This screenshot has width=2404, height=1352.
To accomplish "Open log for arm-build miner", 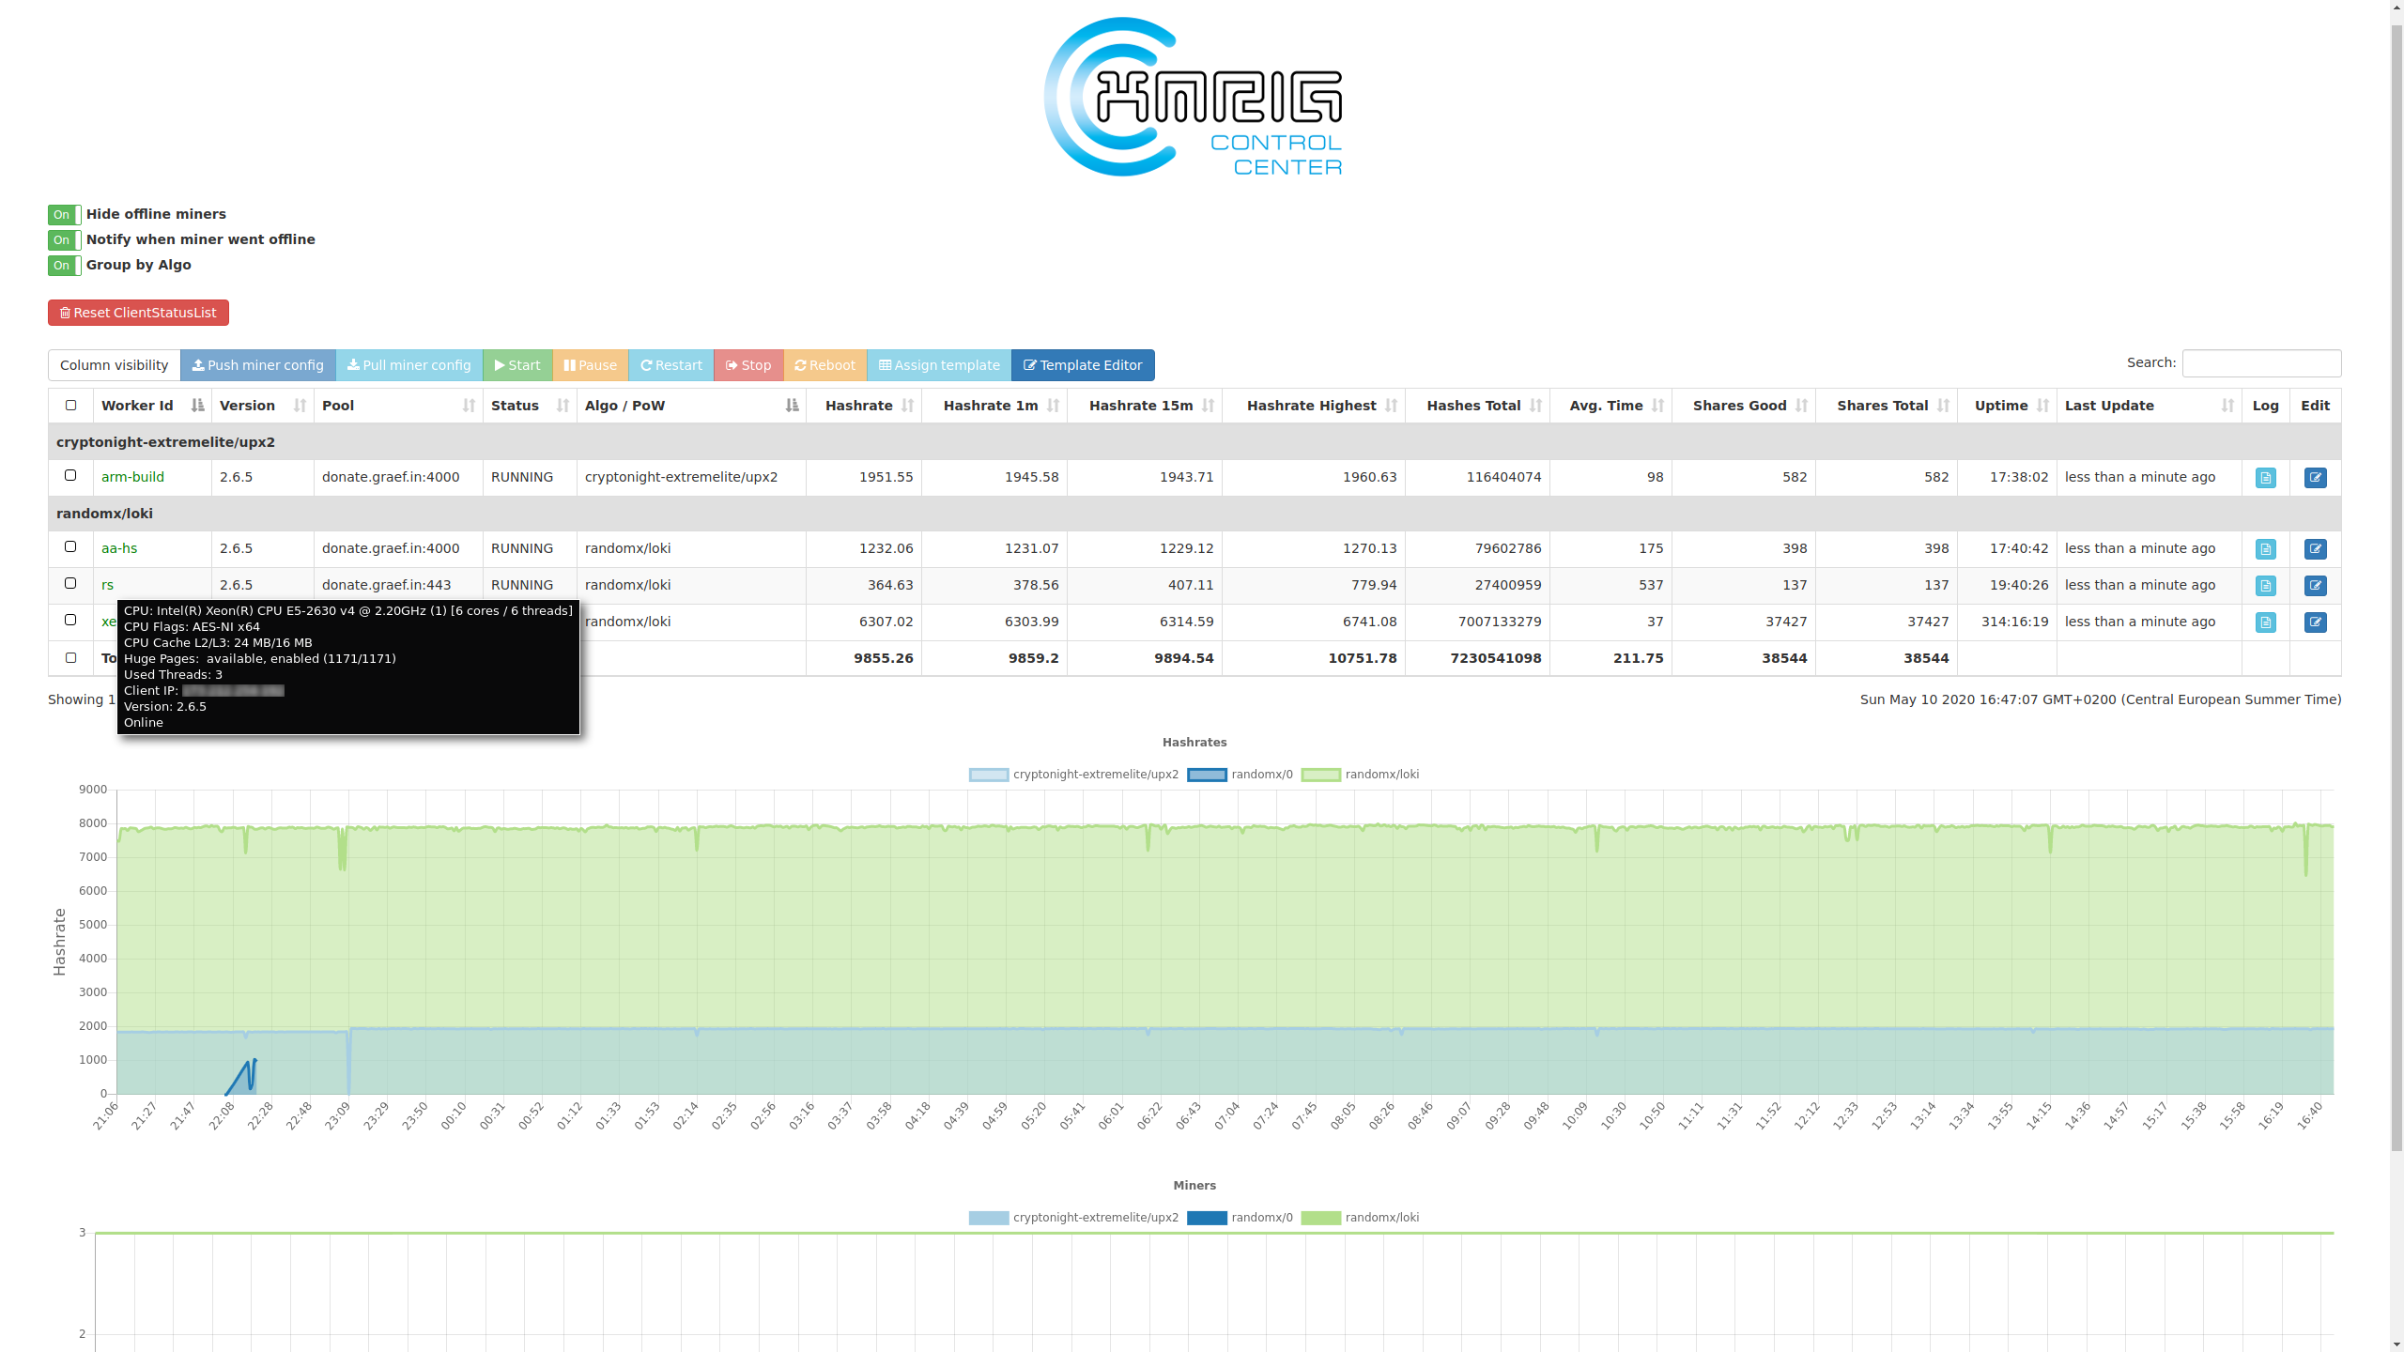I will tap(2265, 478).
